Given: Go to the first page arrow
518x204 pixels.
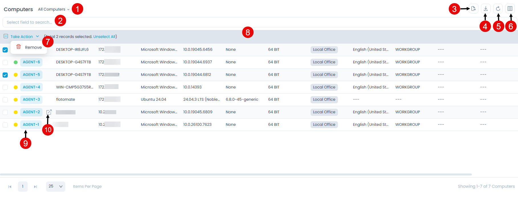Looking at the screenshot, I should [x=10, y=187].
